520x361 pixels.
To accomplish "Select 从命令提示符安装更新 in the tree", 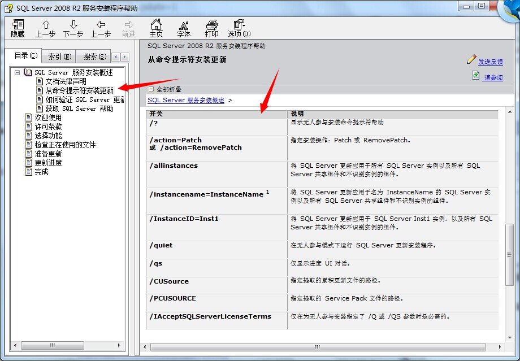I will [x=79, y=90].
